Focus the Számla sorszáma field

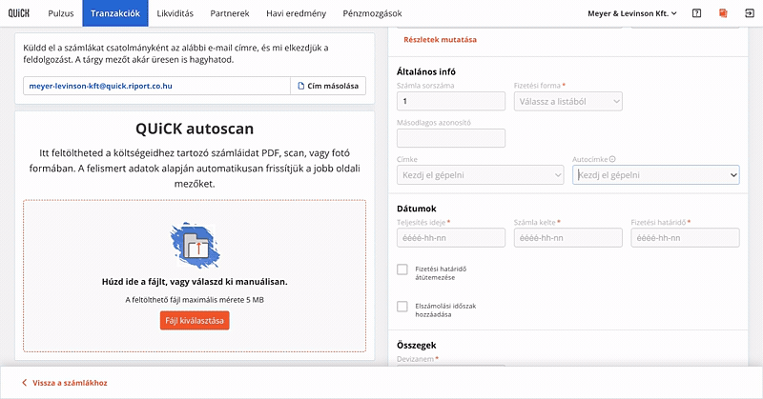[x=451, y=102]
